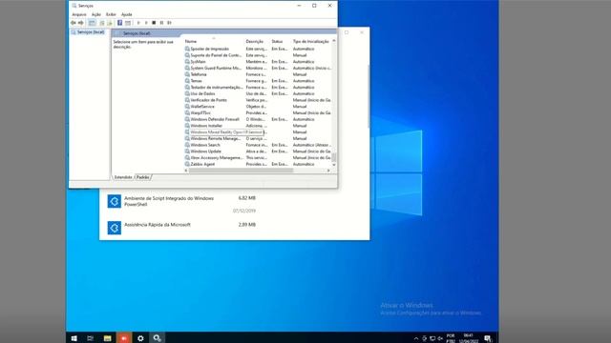Image resolution: width=611 pixels, height=343 pixels.
Task: Click the red recorder taskbar icon
Action: 124,338
